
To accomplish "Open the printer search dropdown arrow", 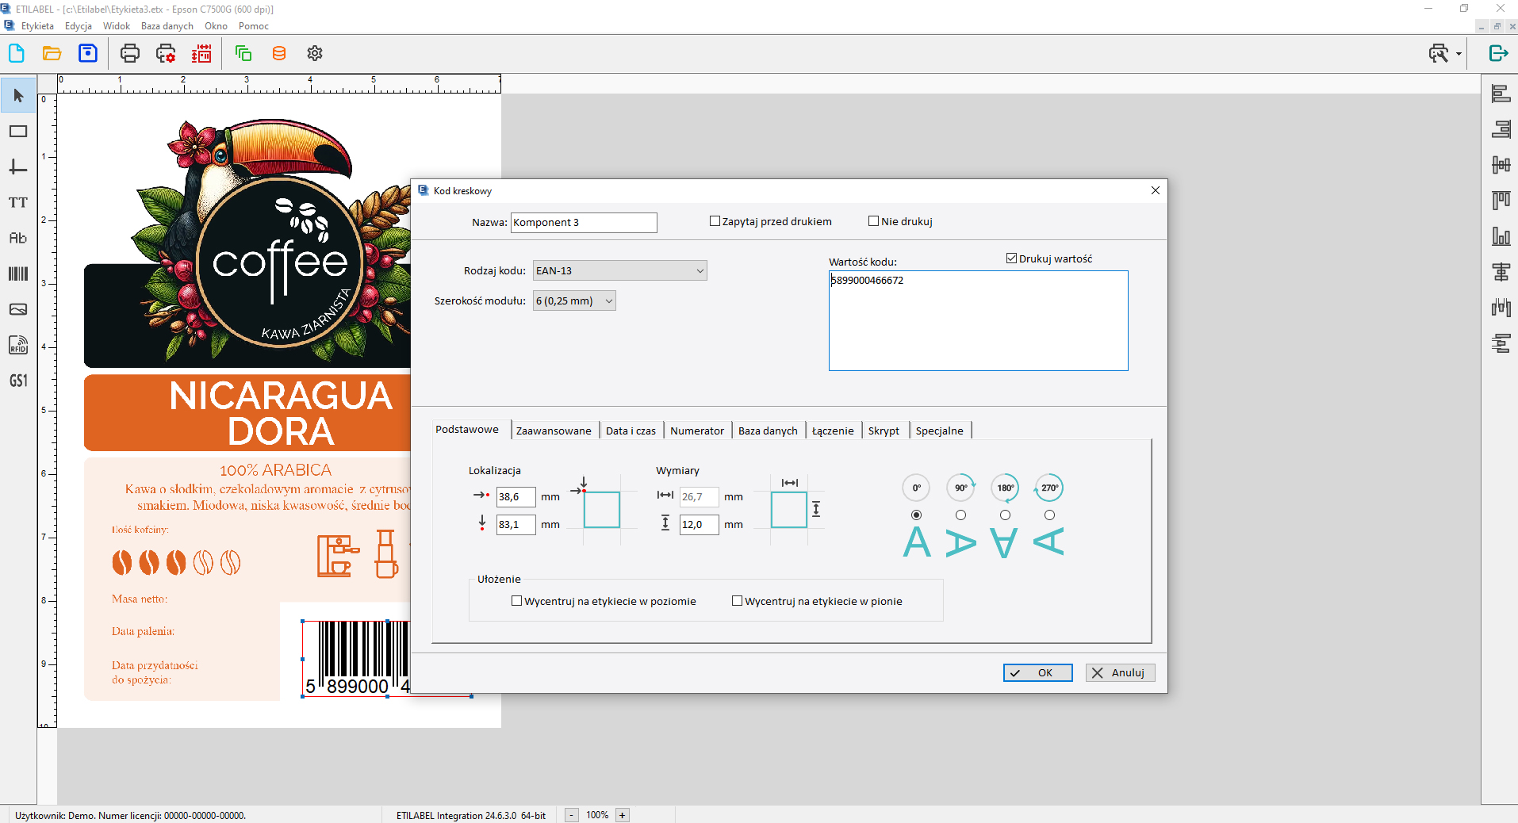I will (1459, 54).
